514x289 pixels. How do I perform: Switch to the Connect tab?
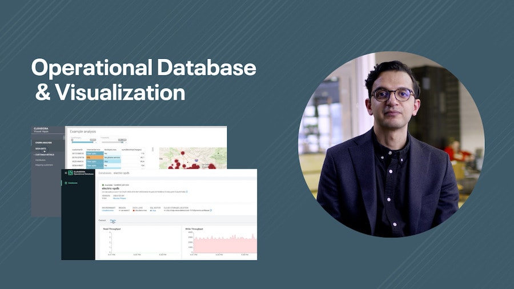pos(102,220)
